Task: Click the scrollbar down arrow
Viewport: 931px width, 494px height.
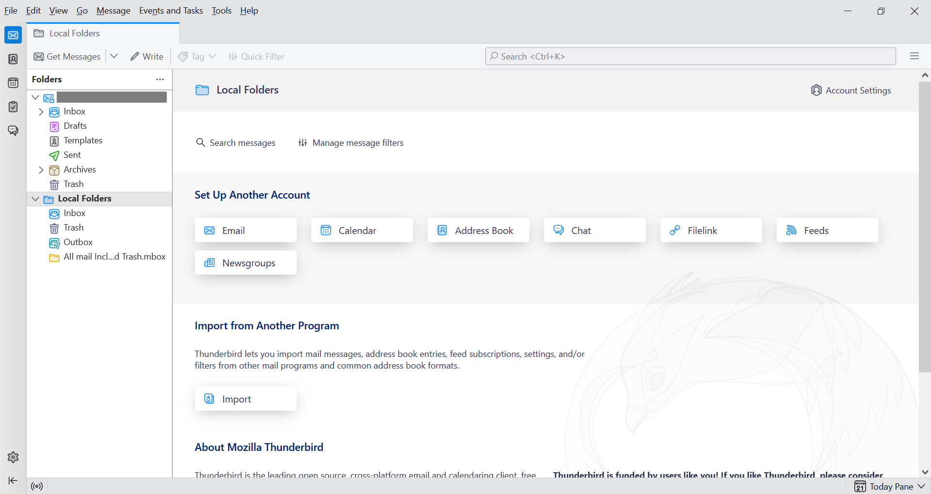Action: coord(925,472)
